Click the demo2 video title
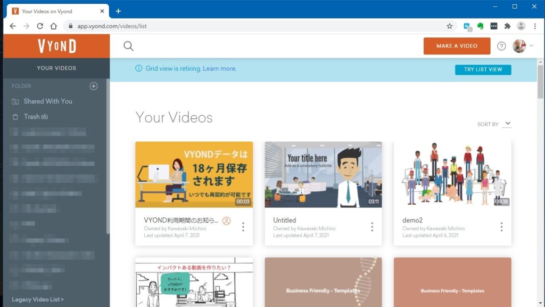 click(412, 220)
